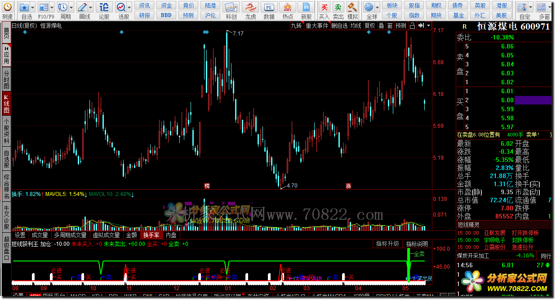Click the lock icon in chart toolbar
Image resolution: width=556 pixels, height=300 pixels.
[x=413, y=26]
